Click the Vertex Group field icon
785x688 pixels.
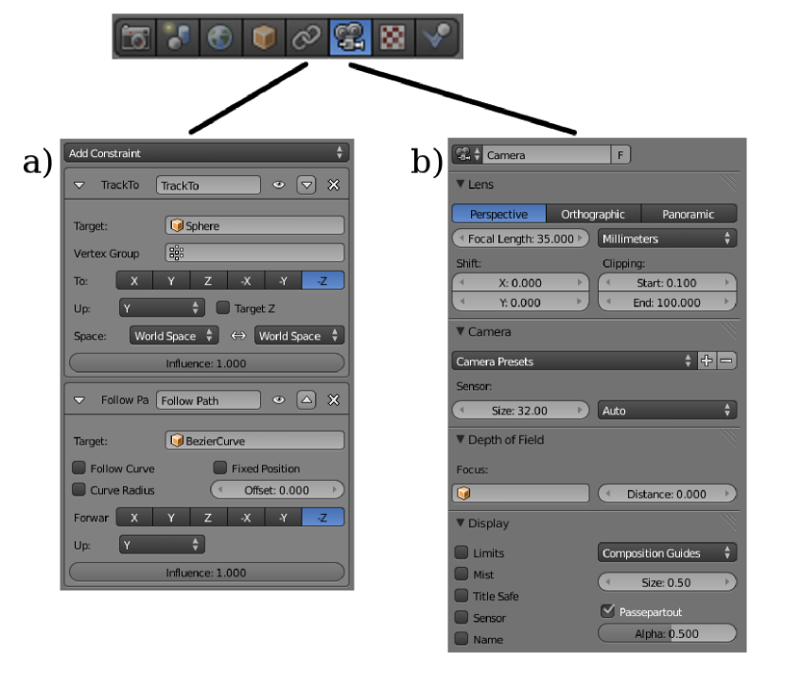[176, 253]
